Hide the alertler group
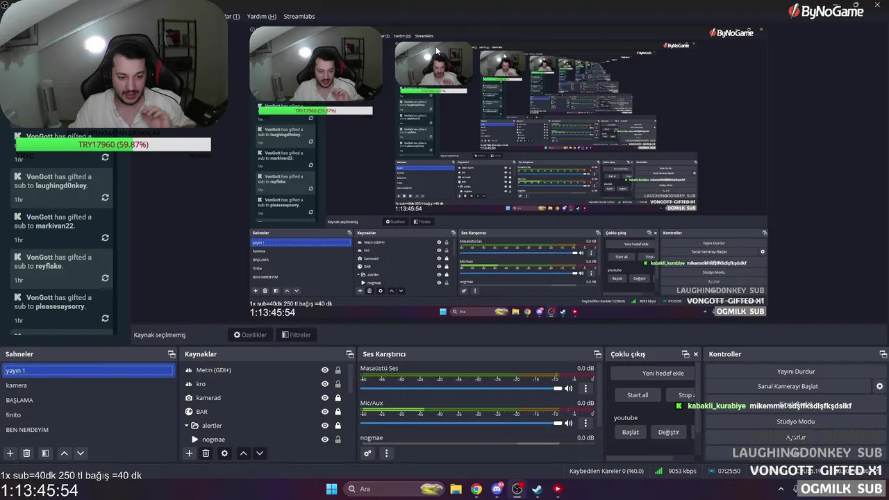 point(324,426)
